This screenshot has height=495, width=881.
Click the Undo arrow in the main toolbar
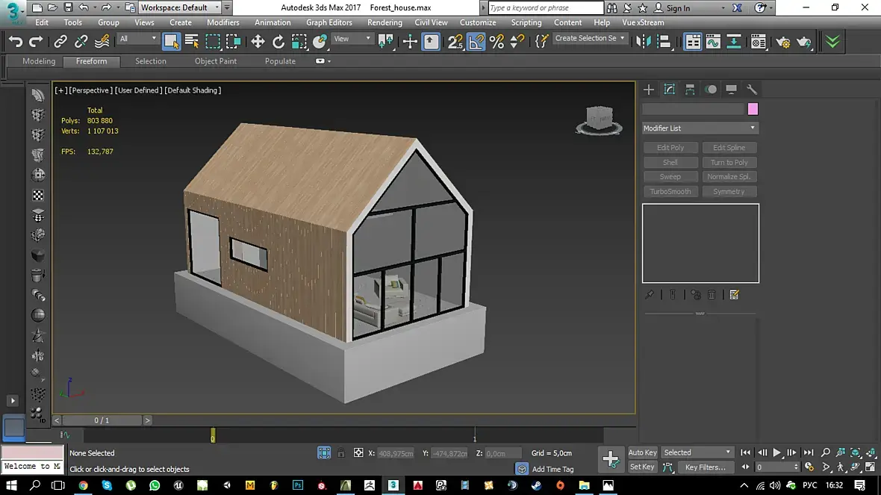tap(16, 42)
